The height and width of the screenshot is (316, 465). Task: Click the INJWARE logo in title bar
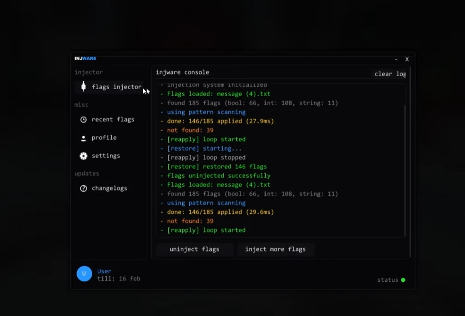click(85, 59)
